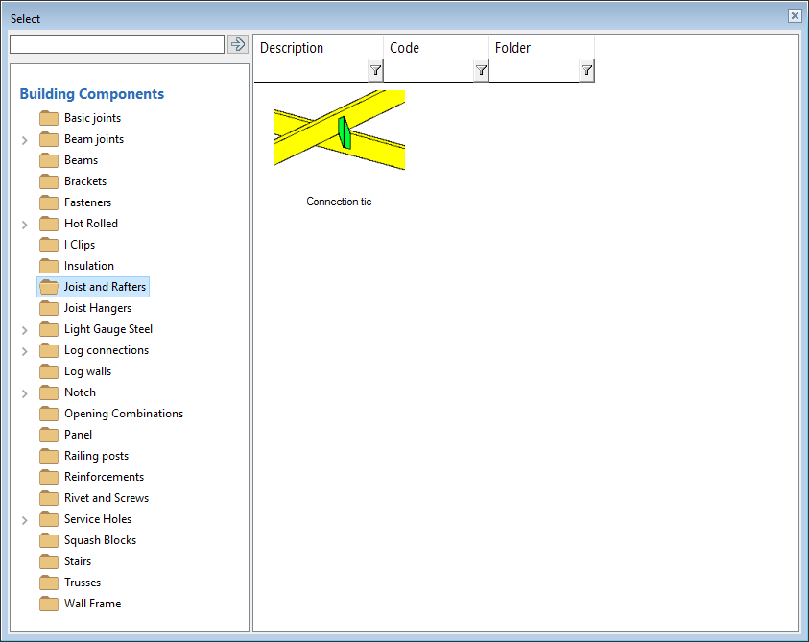Viewport: 809px width, 642px height.
Task: Open the Folder column filter
Action: coord(586,70)
